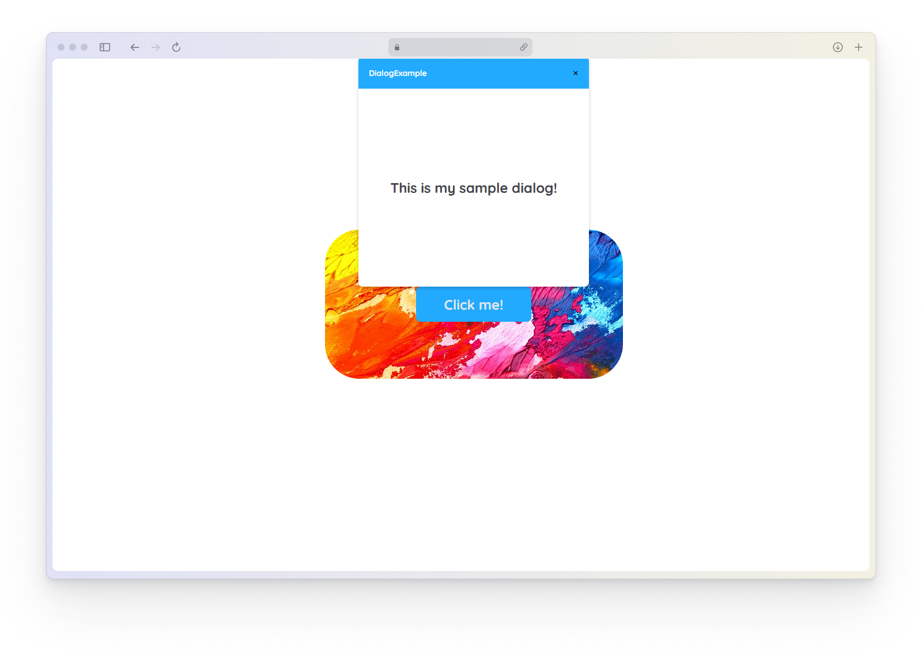Toggle the browser sidebar panel
922x651 pixels.
[105, 48]
